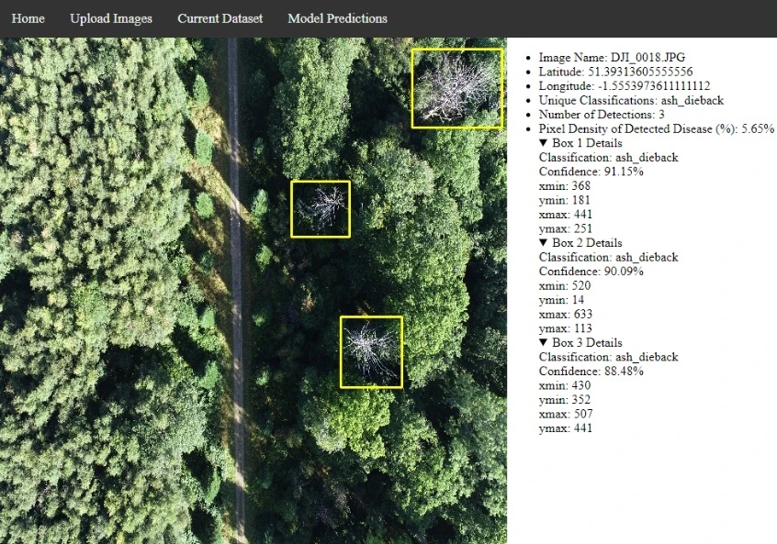Open Current Dataset page
Viewport: 777px width, 544px height.
220,18
